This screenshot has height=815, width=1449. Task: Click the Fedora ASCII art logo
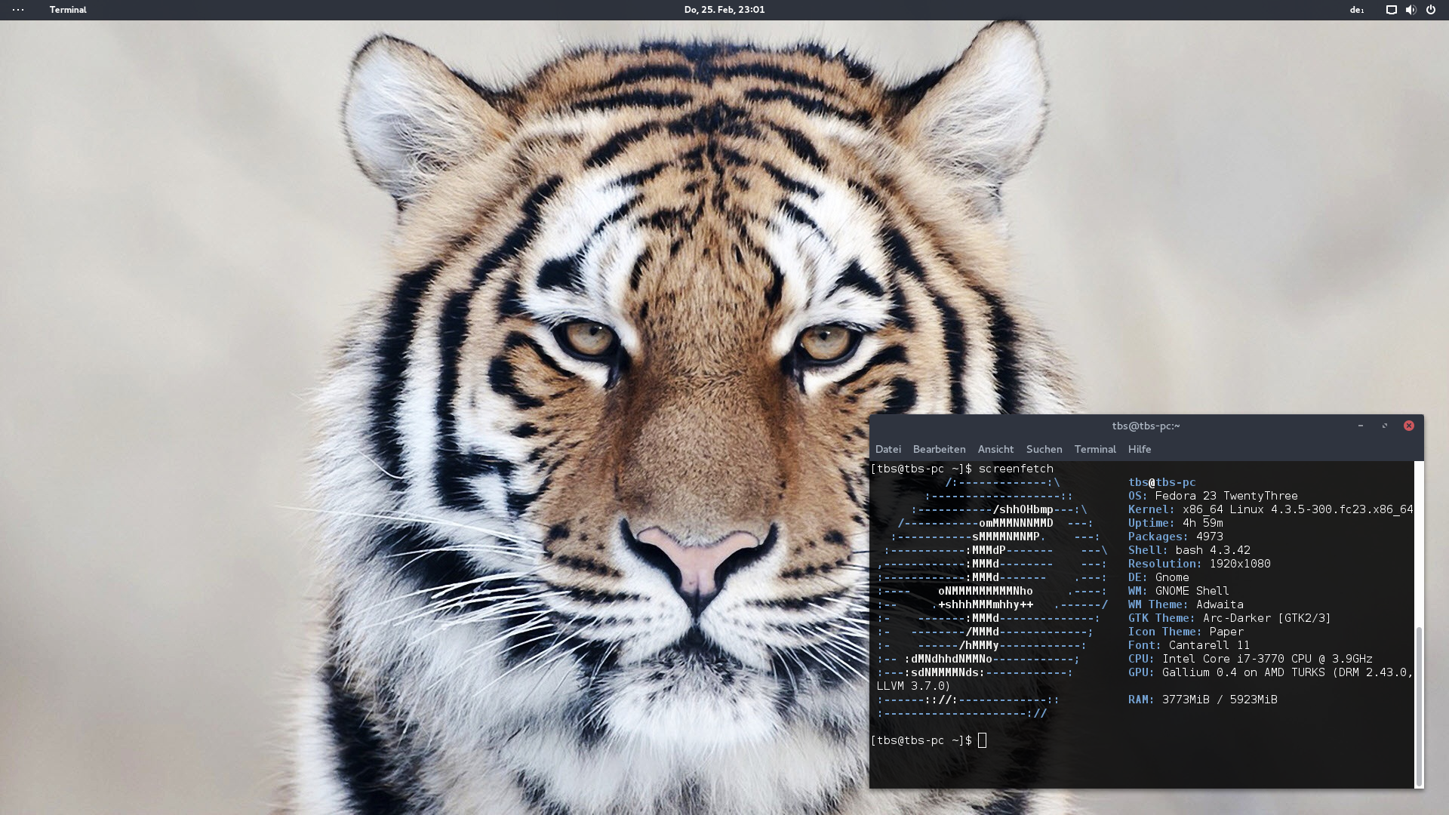pyautogui.click(x=992, y=598)
